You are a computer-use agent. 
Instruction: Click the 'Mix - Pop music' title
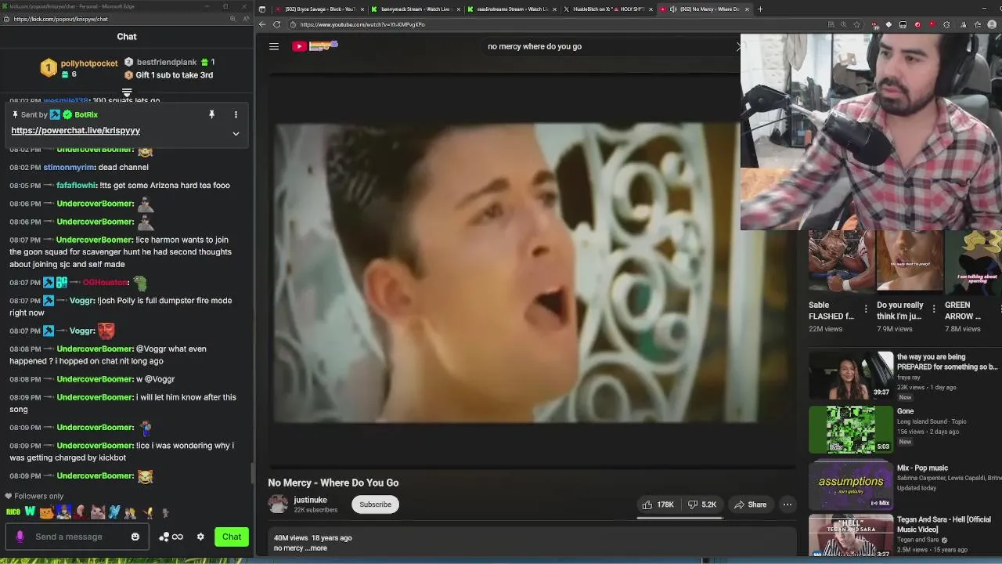click(x=922, y=468)
